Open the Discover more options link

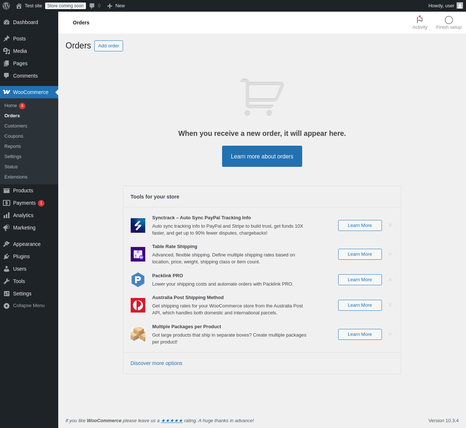tap(156, 363)
